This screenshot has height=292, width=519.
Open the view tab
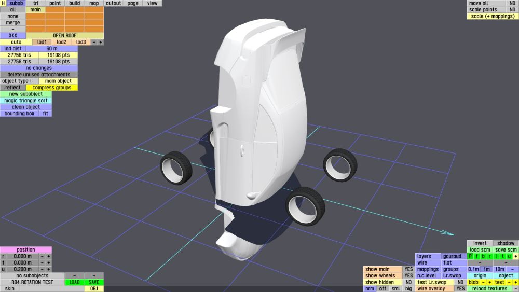pyautogui.click(x=152, y=3)
